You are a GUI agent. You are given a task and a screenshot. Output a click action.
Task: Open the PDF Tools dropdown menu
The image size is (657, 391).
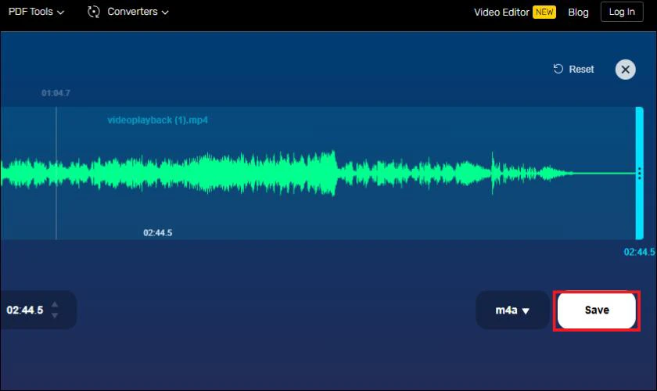[36, 12]
